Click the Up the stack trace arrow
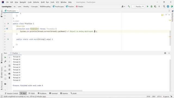The width and height of the screenshot is (174, 98). (x=9, y=57)
